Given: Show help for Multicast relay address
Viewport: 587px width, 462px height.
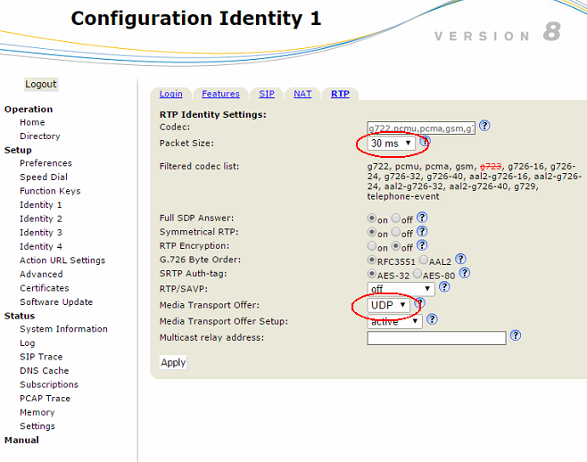Looking at the screenshot, I should (516, 336).
